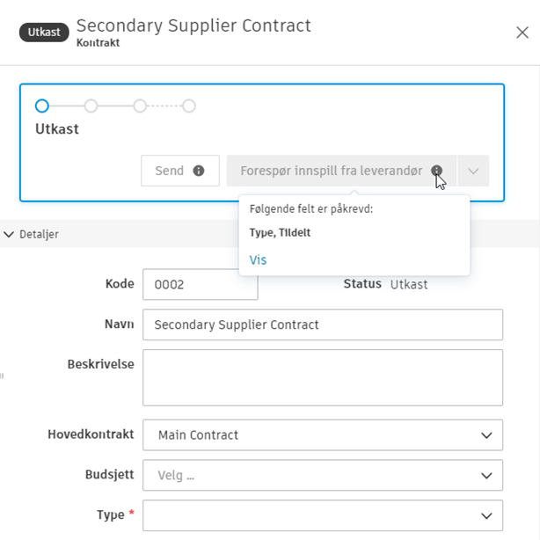Open the Budsjett dropdown
Image resolution: width=540 pixels, height=540 pixels.
pos(322,475)
